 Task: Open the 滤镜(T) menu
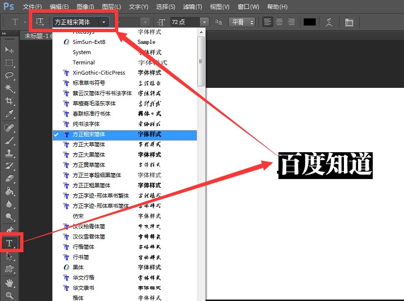pos(192,7)
